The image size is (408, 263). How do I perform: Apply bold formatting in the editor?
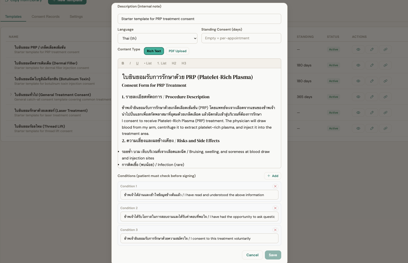pos(123,63)
